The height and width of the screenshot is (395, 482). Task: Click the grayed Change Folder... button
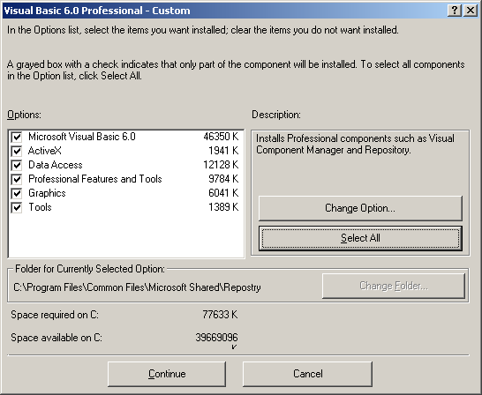tap(394, 286)
